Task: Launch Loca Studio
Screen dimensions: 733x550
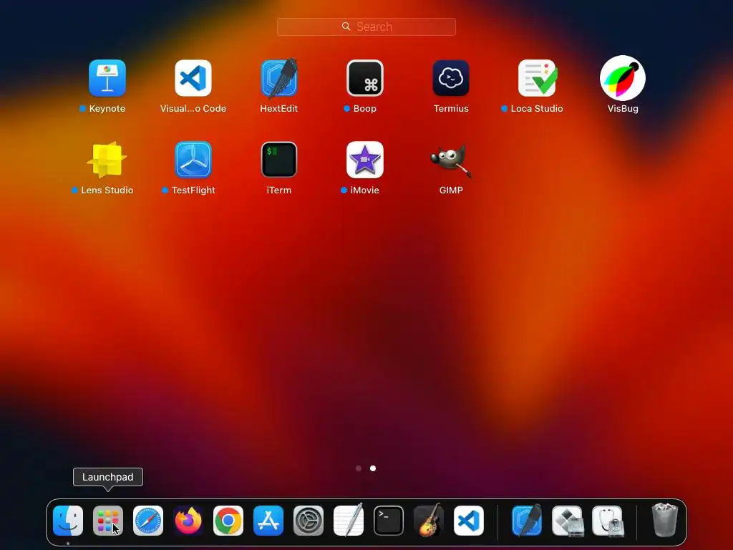Action: click(537, 78)
